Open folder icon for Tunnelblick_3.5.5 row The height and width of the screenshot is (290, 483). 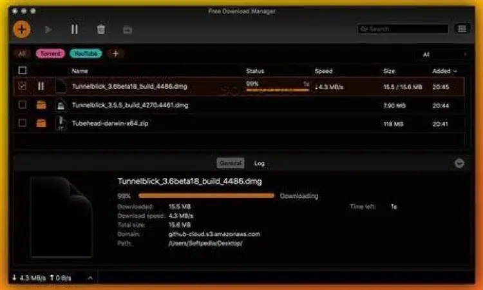click(41, 105)
